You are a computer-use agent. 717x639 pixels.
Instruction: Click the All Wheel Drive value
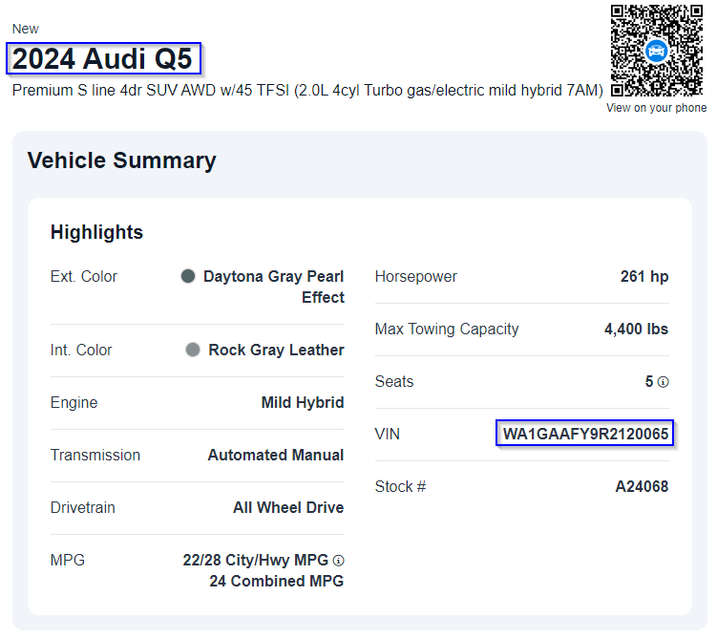click(288, 508)
